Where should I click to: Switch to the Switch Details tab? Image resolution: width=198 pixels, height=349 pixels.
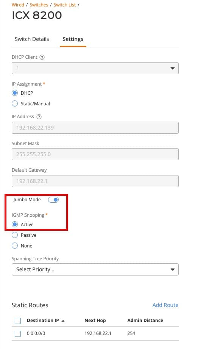coord(32,39)
